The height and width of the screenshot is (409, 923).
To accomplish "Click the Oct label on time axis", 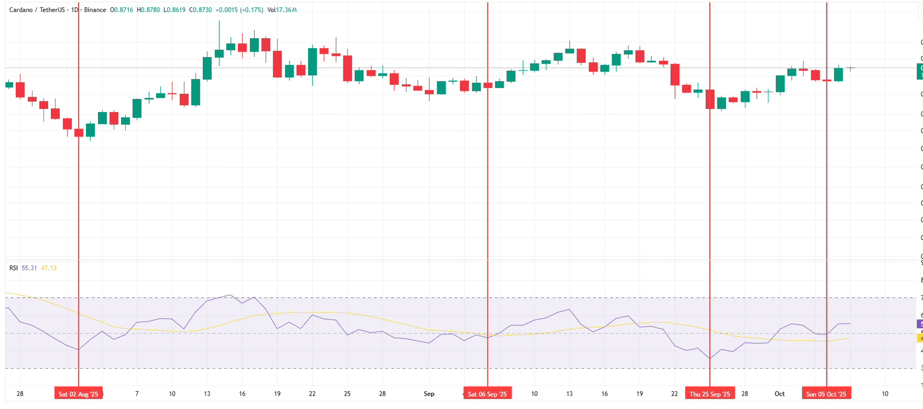I will click(780, 394).
